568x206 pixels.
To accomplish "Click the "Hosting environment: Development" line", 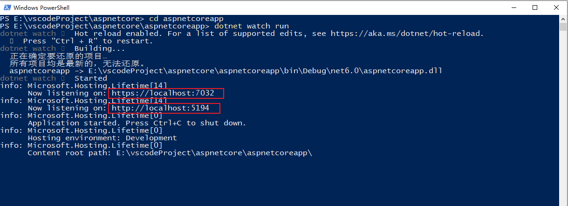I will pyautogui.click(x=102, y=138).
